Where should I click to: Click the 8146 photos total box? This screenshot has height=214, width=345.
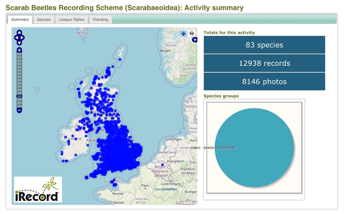click(264, 82)
